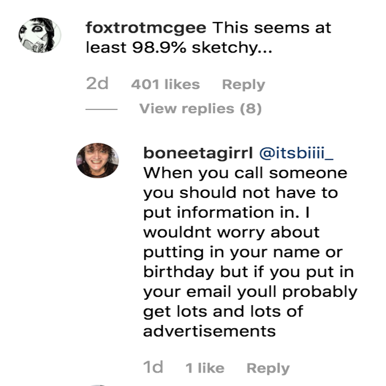This screenshot has width=386, height=386.
Task: Click the partially visible avatar at bottom
Action: pos(98,384)
